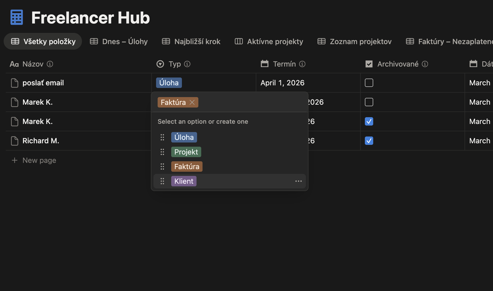The image size is (493, 291).
Task: Click the info icon next to Typ
Action: (x=187, y=64)
